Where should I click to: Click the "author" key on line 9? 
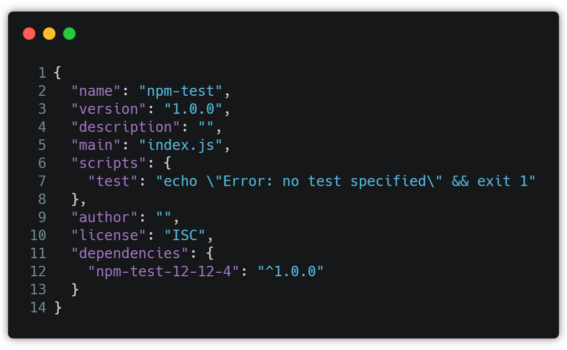tap(104, 217)
